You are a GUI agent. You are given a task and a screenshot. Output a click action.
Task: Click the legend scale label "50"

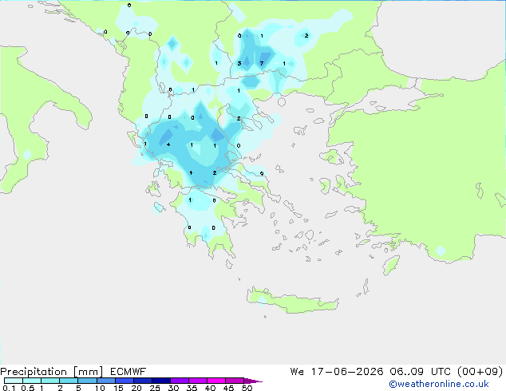tap(247, 388)
